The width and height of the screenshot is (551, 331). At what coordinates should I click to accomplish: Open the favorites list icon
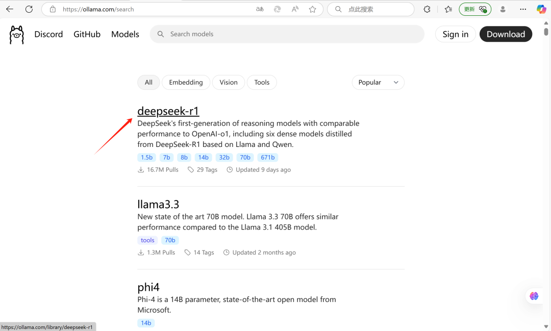pyautogui.click(x=448, y=9)
